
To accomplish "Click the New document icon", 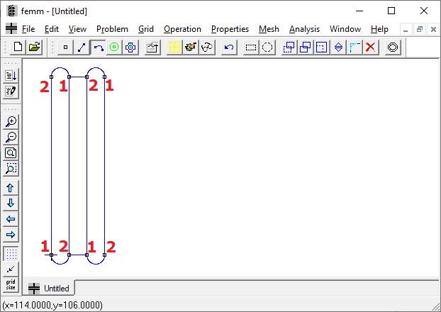I will tap(18, 48).
